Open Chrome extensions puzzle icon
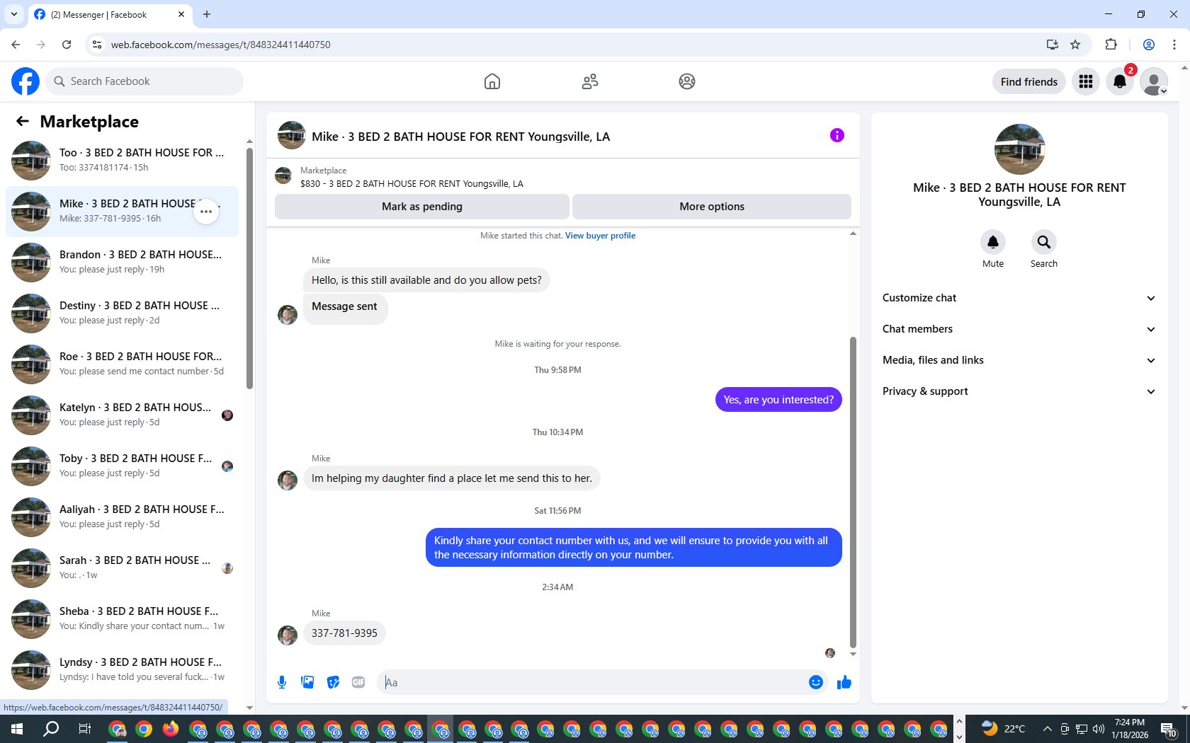This screenshot has height=743, width=1190. (x=1111, y=45)
